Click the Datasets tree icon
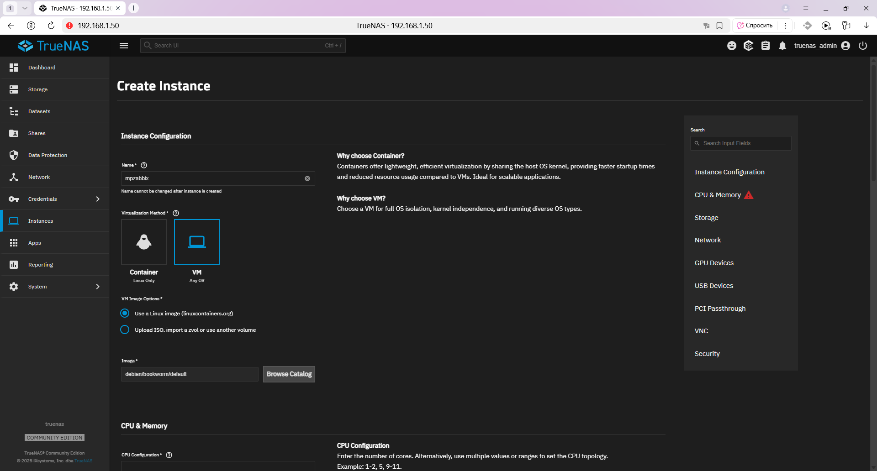The width and height of the screenshot is (877, 471). point(14,111)
